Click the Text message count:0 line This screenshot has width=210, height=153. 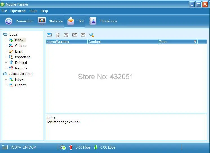click(63, 122)
